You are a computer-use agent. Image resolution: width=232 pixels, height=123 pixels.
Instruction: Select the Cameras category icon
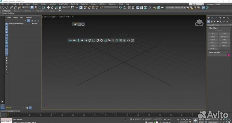[218, 22]
